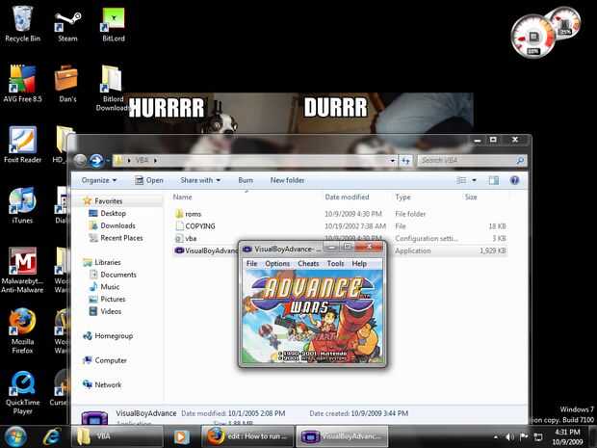
Task: Open the Help menu in VisualBoyAdvance
Action: click(359, 263)
